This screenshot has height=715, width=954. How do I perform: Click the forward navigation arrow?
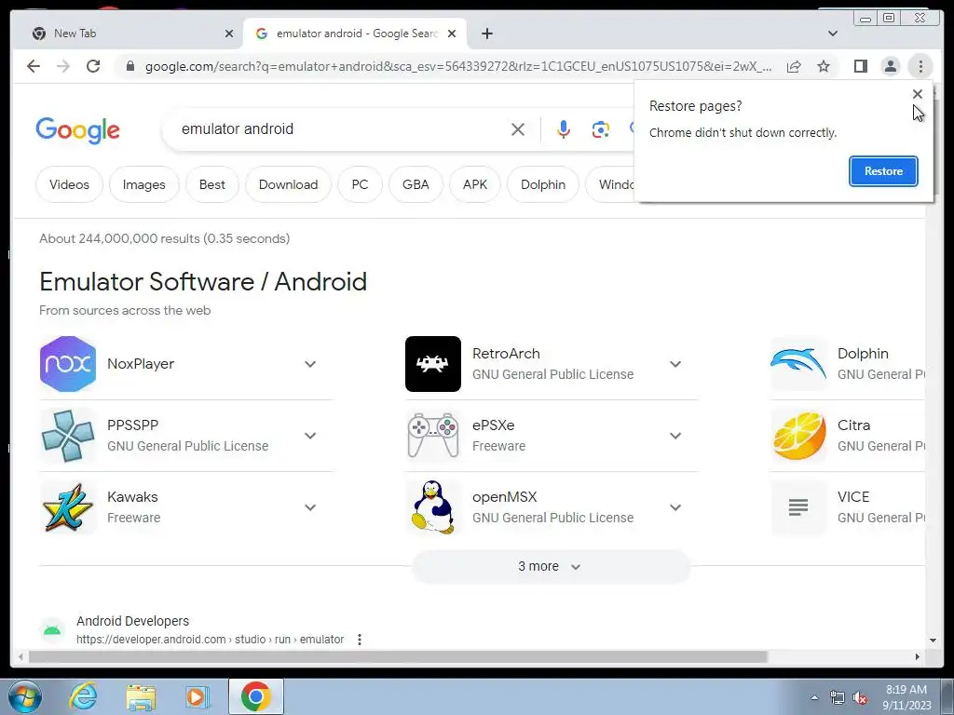63,66
